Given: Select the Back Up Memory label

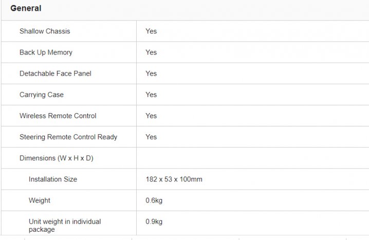Looking at the screenshot, I should pos(46,52).
